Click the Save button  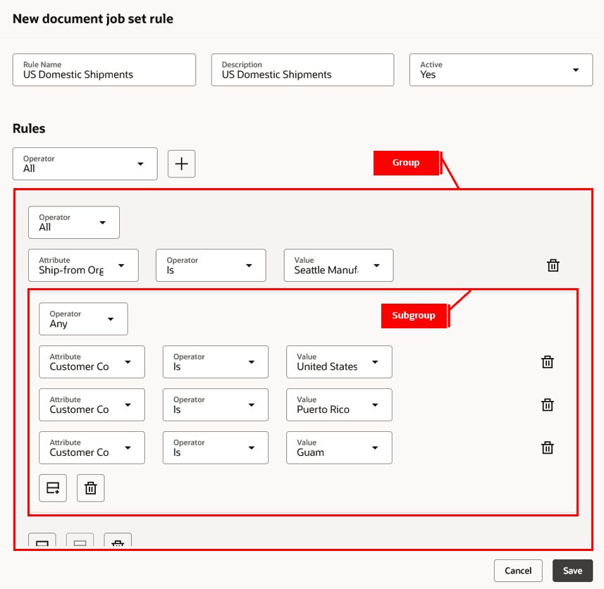pos(572,571)
